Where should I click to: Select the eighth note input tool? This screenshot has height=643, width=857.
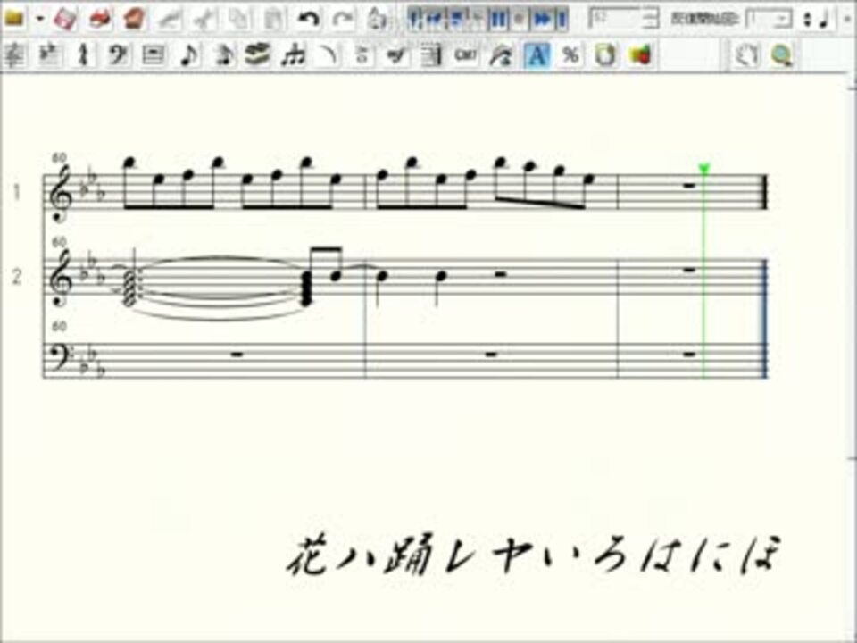(x=188, y=55)
